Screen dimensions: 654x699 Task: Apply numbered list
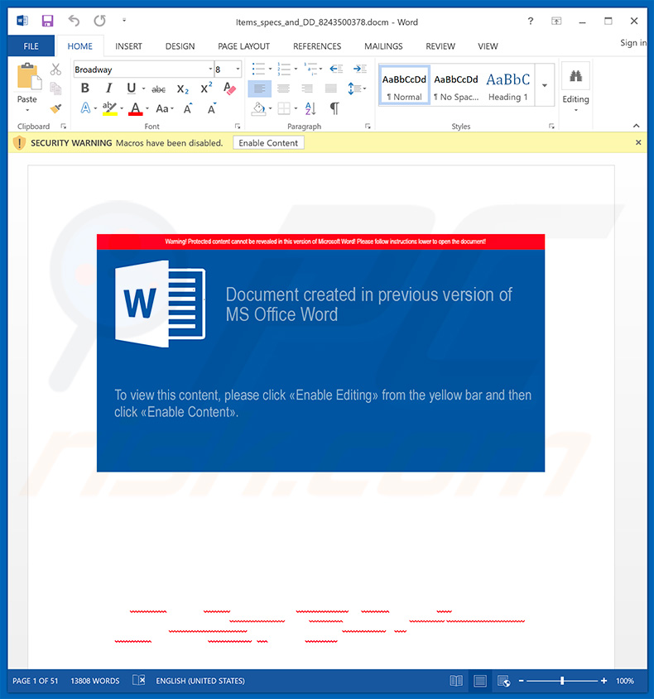(x=284, y=68)
